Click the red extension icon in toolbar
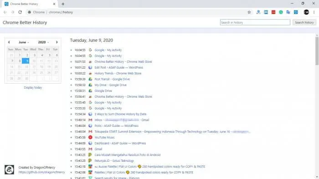 point(273,12)
